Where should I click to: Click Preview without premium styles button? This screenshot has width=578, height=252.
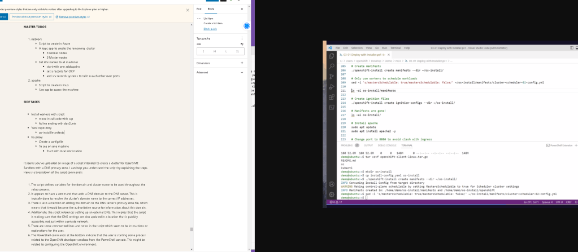(32, 16)
